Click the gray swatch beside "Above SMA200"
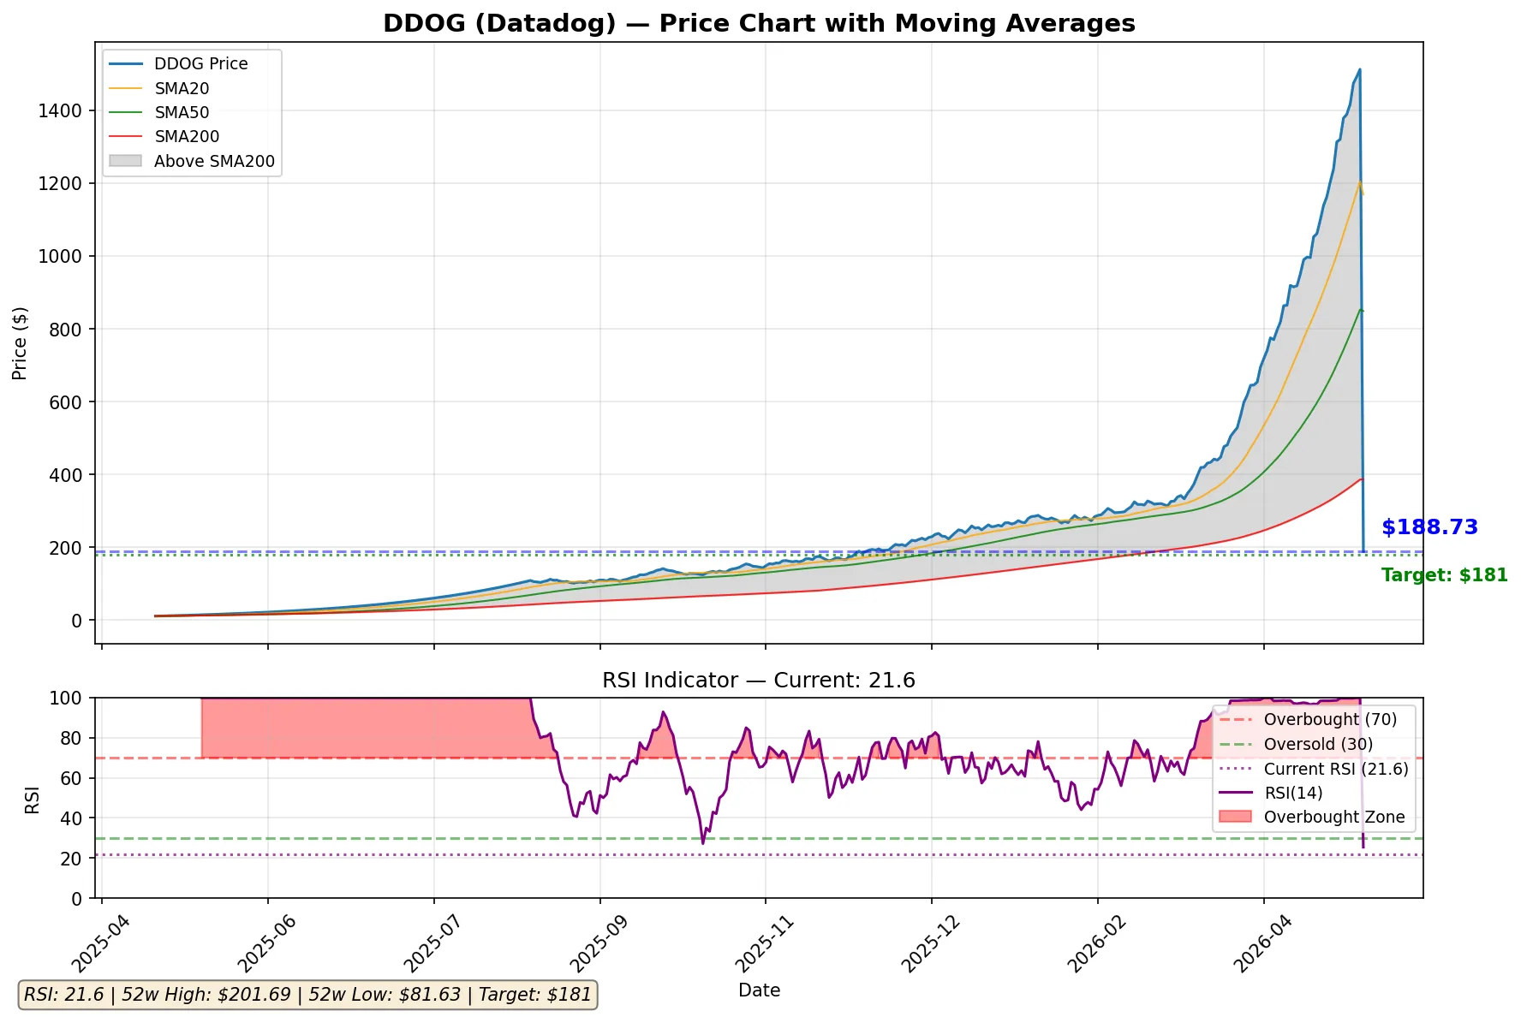Screen dimensions: 1521x1017 125,161
